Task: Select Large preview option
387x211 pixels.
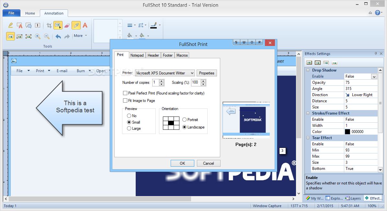Action: point(129,128)
